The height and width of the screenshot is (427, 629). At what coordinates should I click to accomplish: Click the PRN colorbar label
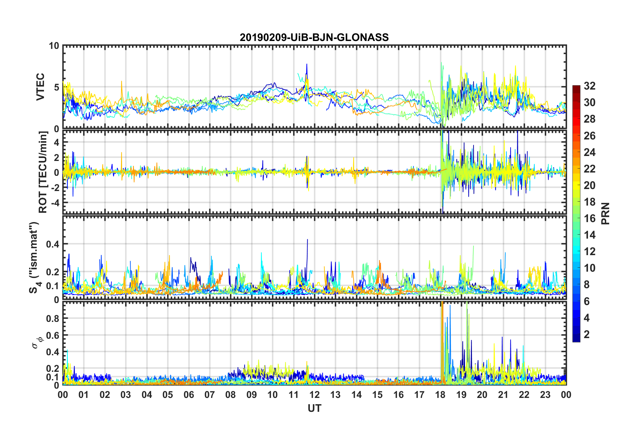pyautogui.click(x=606, y=213)
